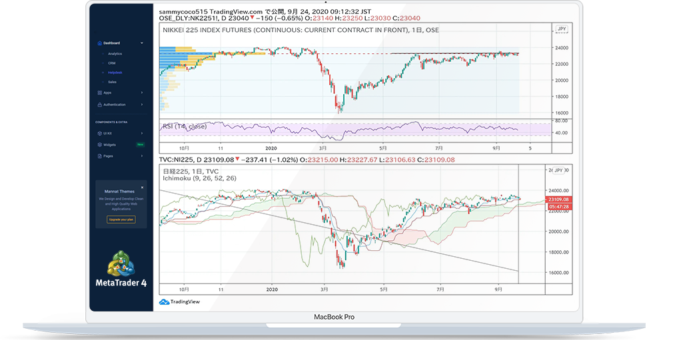Click the sammycoco515 TradingView.com header text
The width and height of the screenshot is (673, 340).
[265, 11]
